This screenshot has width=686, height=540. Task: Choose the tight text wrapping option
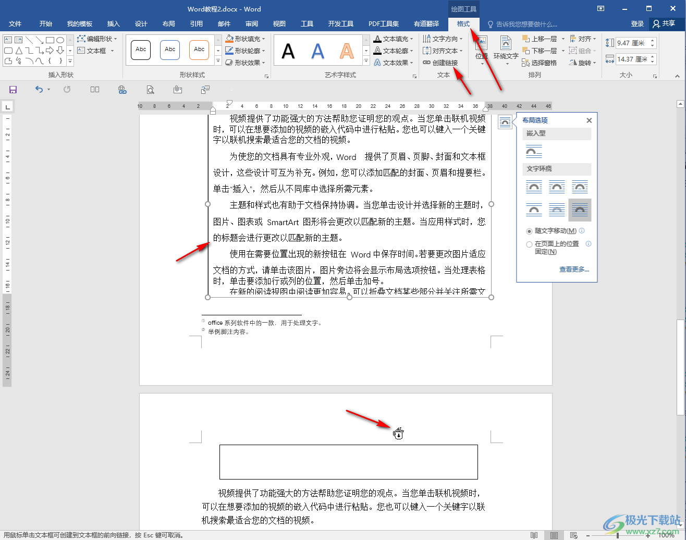click(x=557, y=187)
